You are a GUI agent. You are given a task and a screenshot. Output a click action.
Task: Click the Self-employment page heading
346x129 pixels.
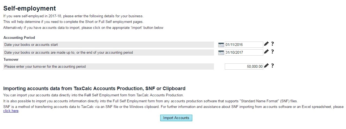coord(30,8)
